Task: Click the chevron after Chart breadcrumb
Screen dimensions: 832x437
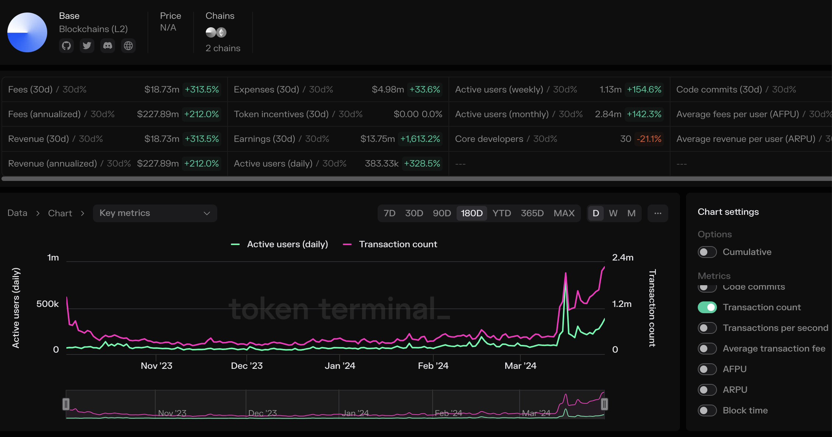Action: point(83,213)
